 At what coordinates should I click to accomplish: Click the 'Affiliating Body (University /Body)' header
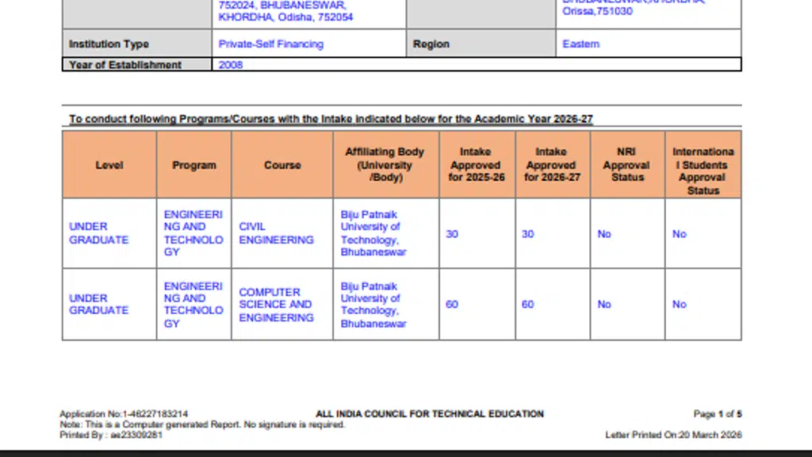click(385, 165)
